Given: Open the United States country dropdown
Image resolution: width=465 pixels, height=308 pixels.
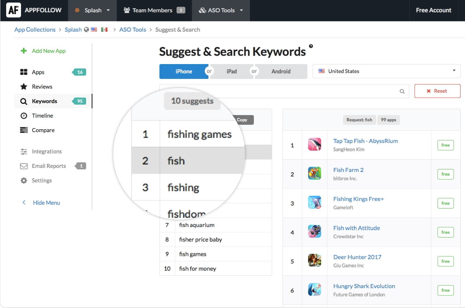Looking at the screenshot, I should click(x=386, y=71).
